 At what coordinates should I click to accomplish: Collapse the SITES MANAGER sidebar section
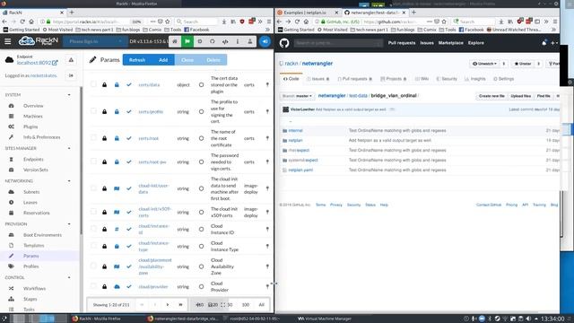click(x=69, y=148)
